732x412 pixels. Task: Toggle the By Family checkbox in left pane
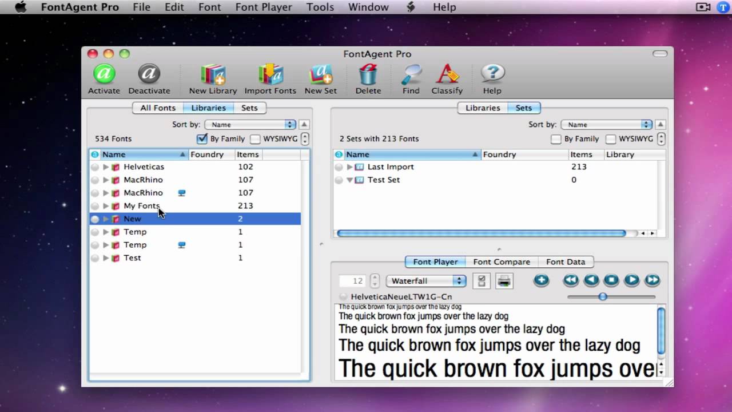(x=202, y=138)
